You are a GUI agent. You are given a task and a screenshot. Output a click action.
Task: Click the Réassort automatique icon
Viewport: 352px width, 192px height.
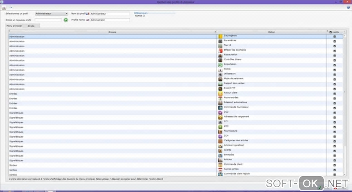click(220, 103)
